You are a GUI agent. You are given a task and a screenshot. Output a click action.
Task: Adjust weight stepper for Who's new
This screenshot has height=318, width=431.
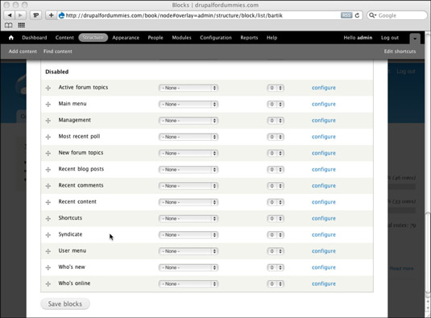coord(276,267)
